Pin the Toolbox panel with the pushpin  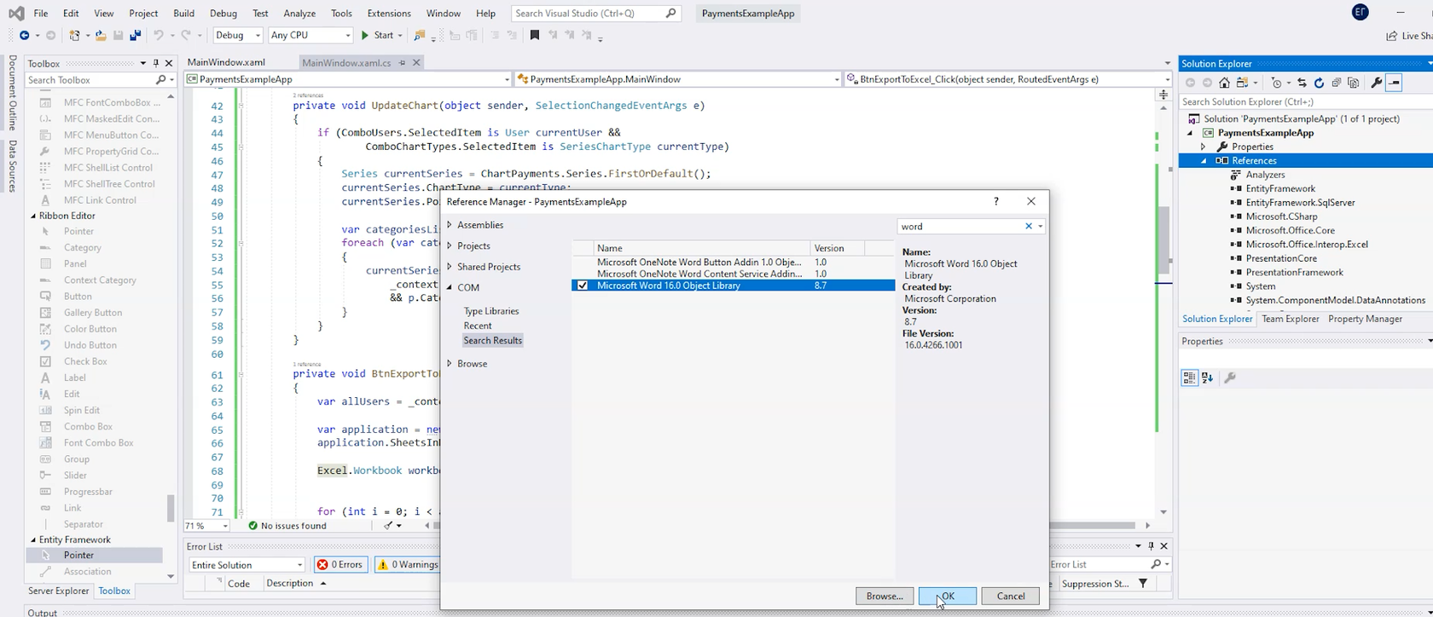[156, 63]
